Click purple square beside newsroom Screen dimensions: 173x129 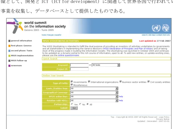[9, 66]
